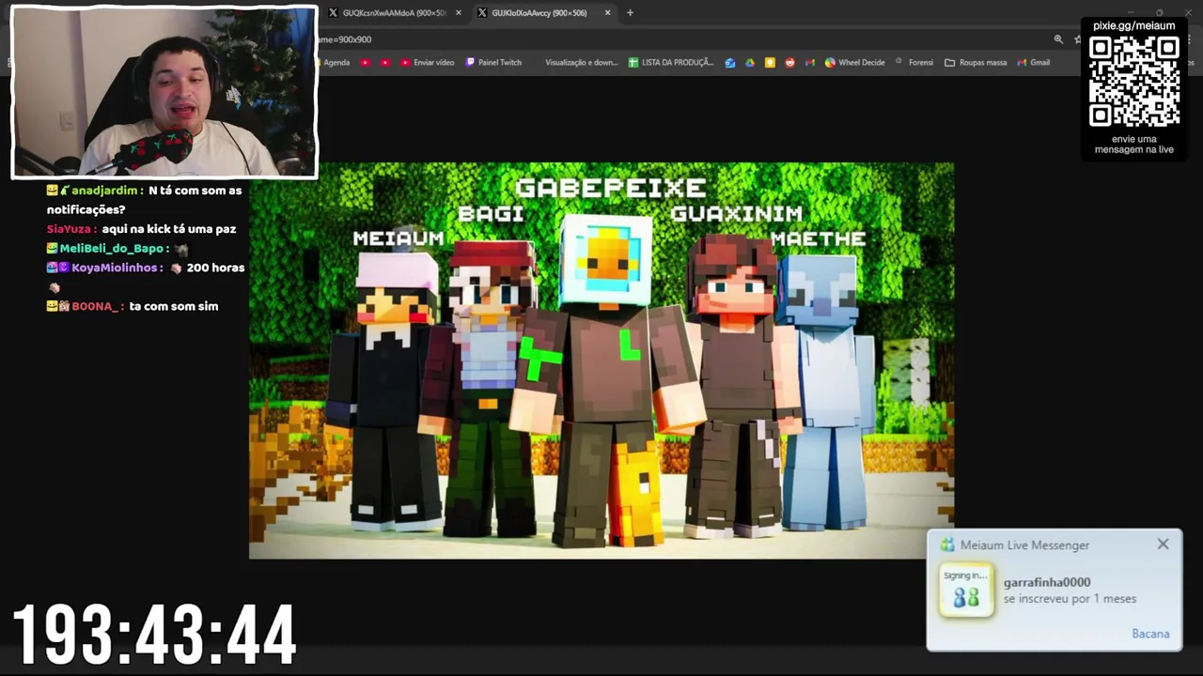This screenshot has height=676, width=1203.
Task: Open the Google Drive bookmark icon
Action: click(750, 63)
